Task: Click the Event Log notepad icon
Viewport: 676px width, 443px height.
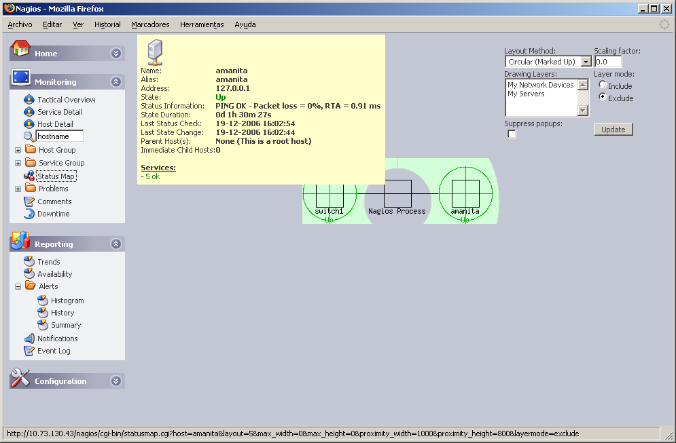Action: pos(29,351)
